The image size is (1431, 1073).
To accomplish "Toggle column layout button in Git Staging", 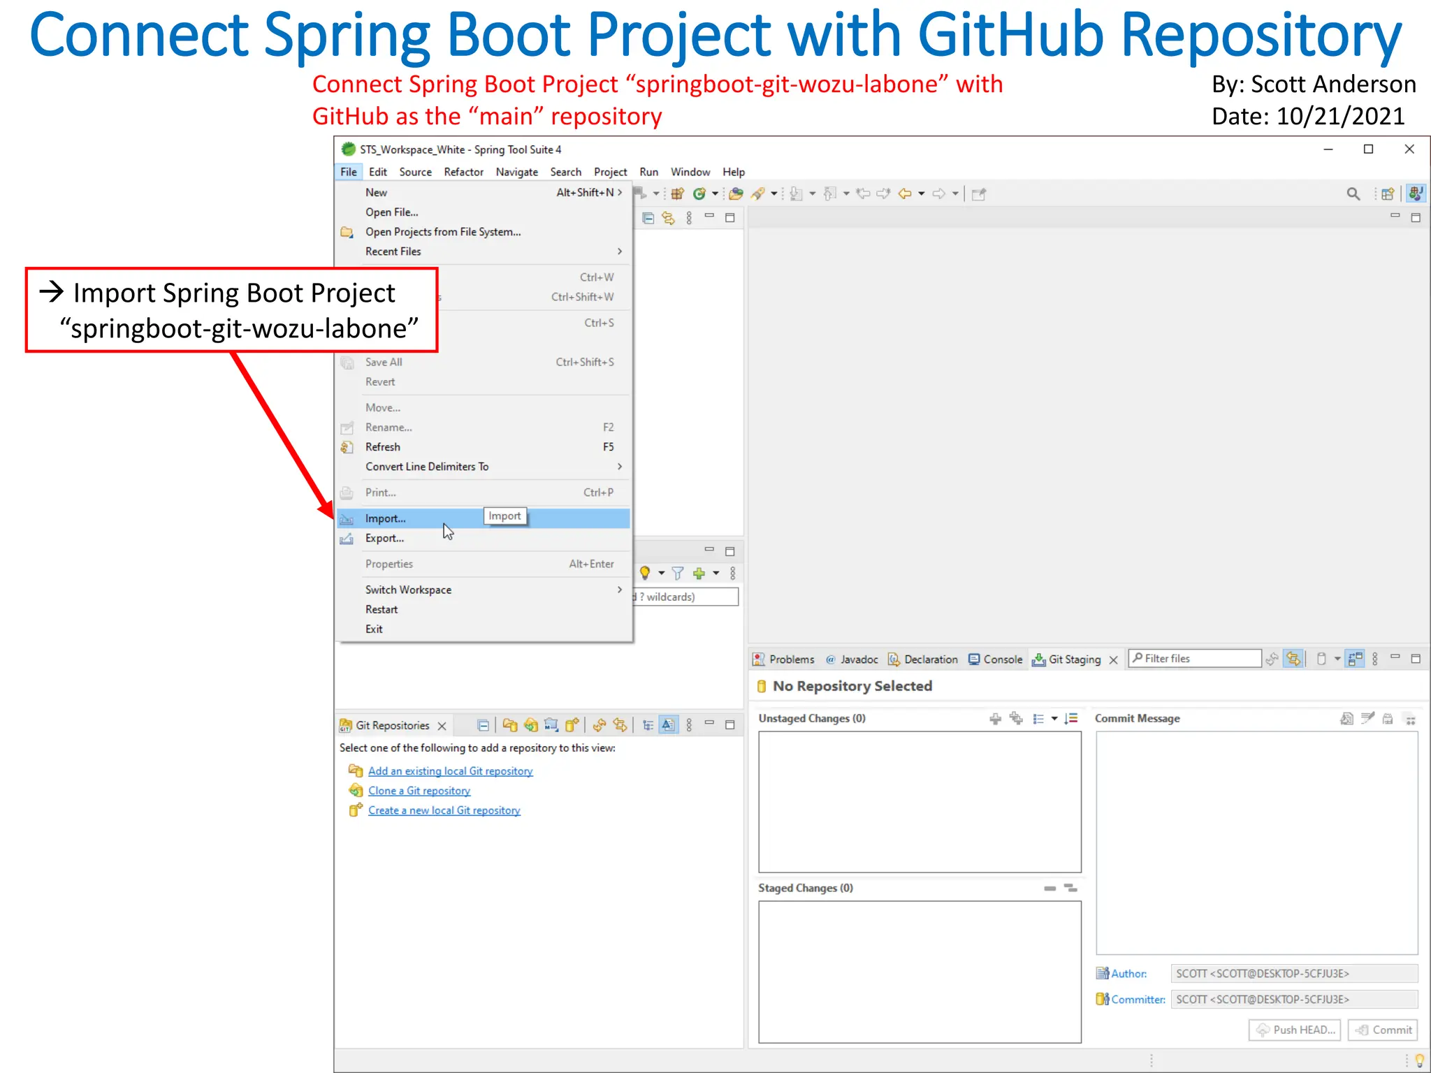I will pos(1355,659).
